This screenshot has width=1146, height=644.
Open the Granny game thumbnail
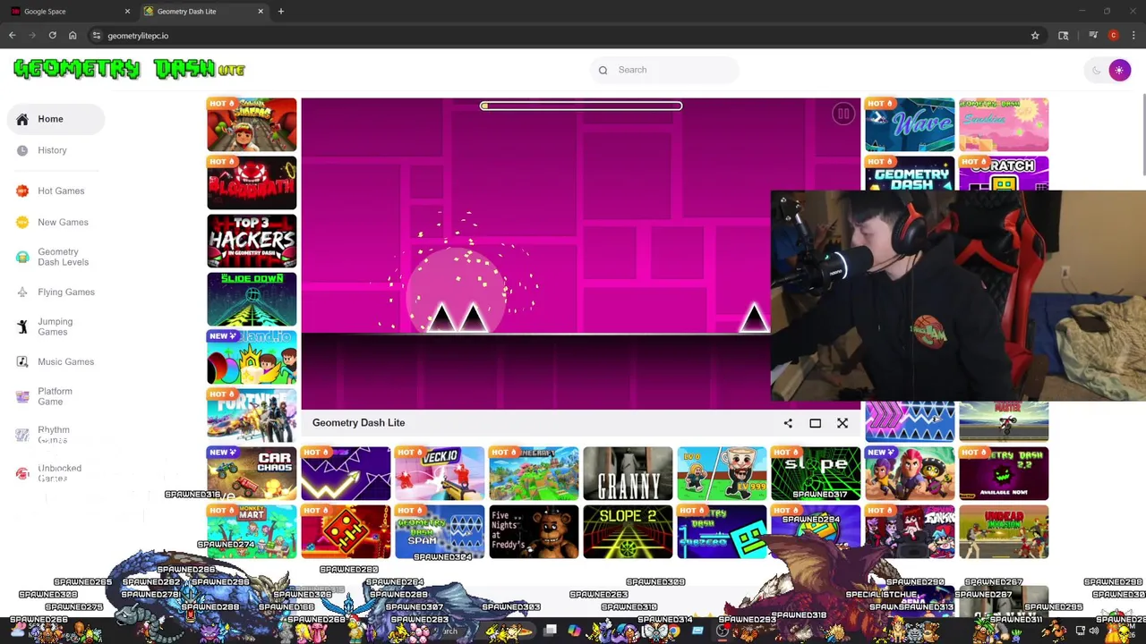628,473
